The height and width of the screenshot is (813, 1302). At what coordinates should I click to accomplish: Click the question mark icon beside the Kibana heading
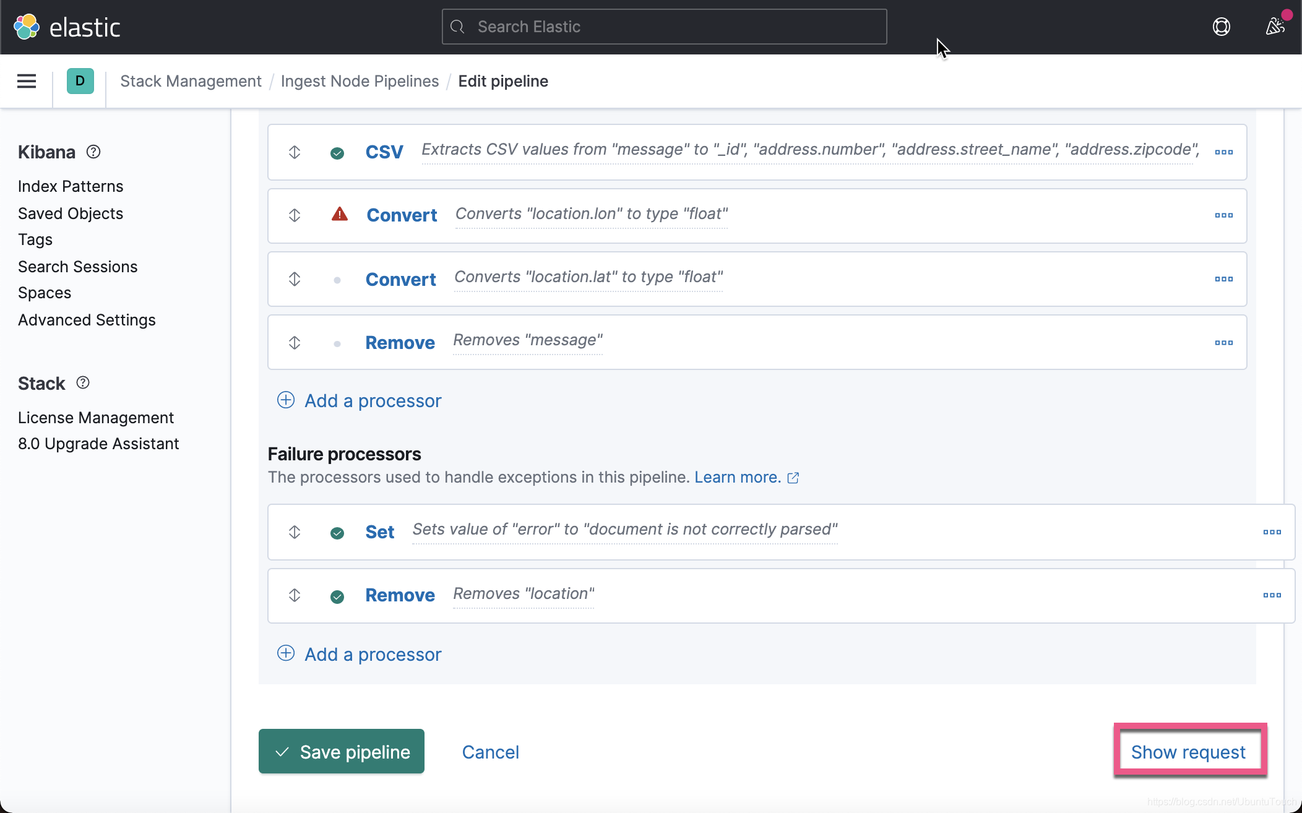coord(93,152)
